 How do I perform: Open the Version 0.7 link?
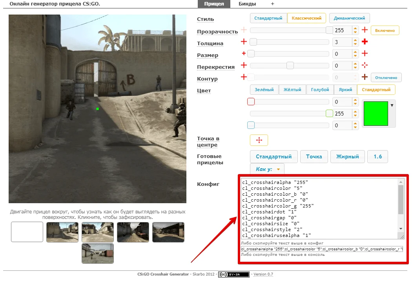point(263,274)
